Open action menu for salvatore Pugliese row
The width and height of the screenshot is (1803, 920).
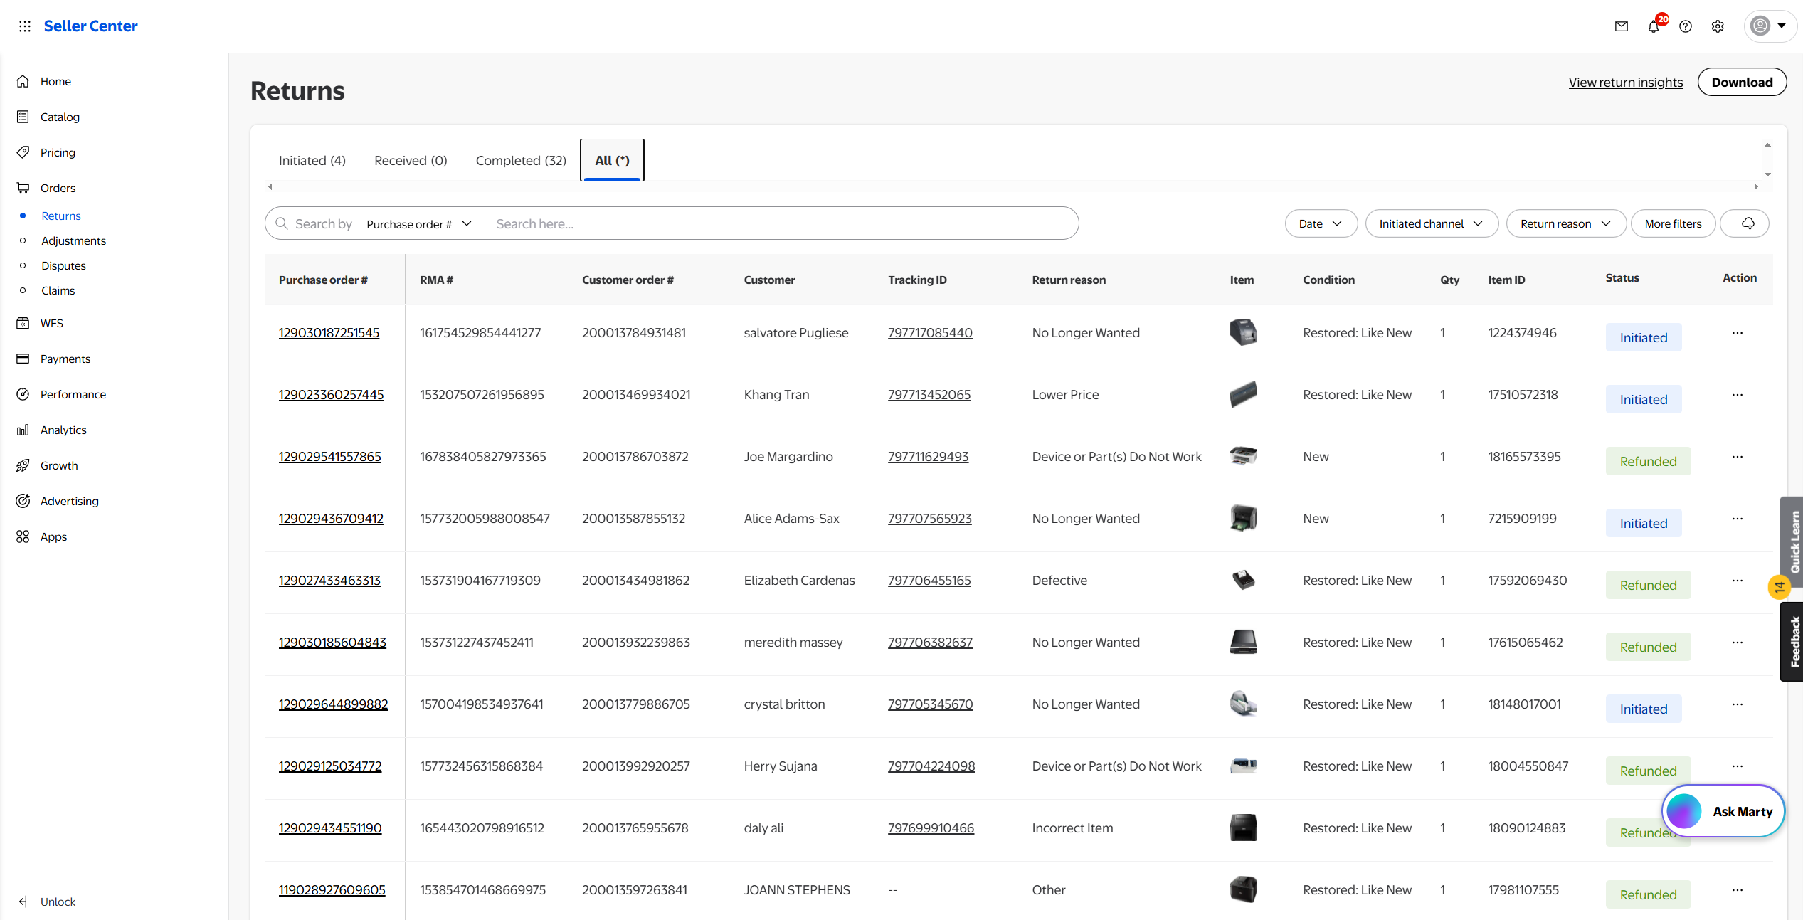[x=1737, y=332]
